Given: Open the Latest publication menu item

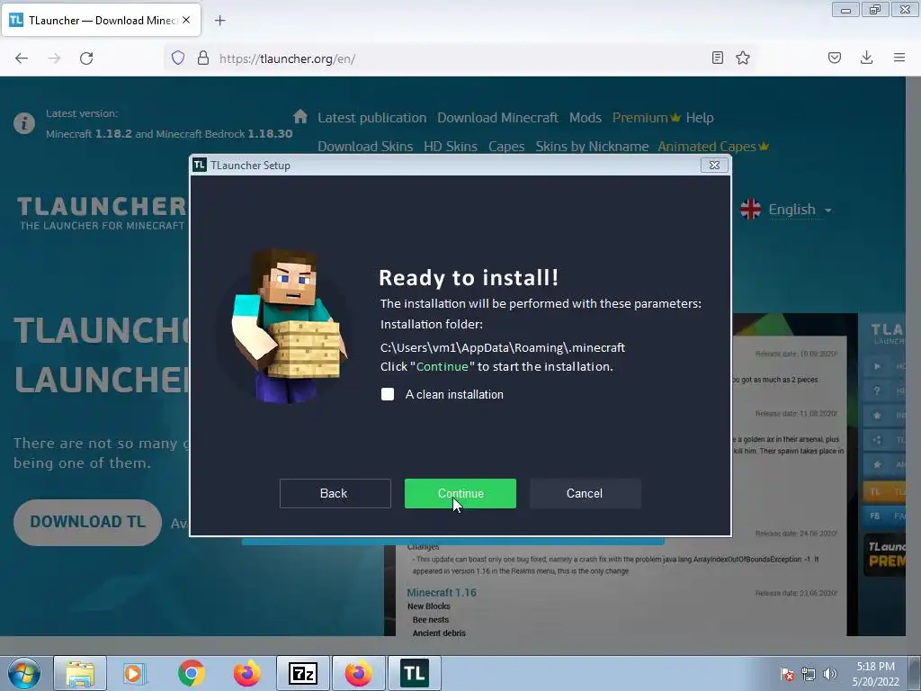Looking at the screenshot, I should click(371, 118).
